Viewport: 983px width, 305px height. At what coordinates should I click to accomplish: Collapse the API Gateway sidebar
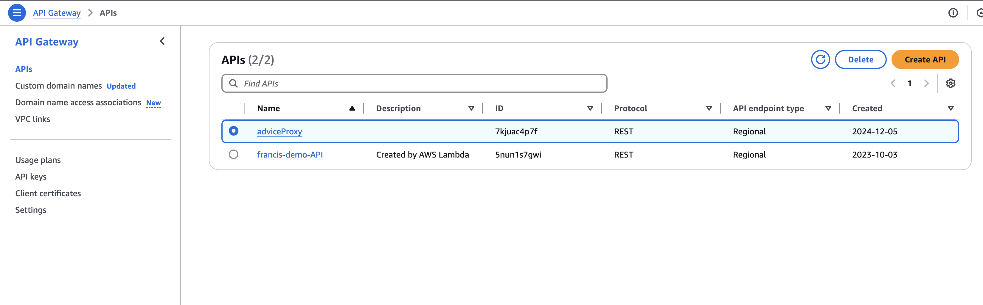tap(162, 41)
